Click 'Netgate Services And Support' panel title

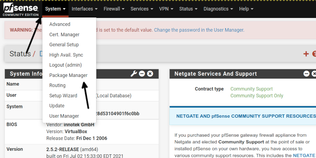216,74
